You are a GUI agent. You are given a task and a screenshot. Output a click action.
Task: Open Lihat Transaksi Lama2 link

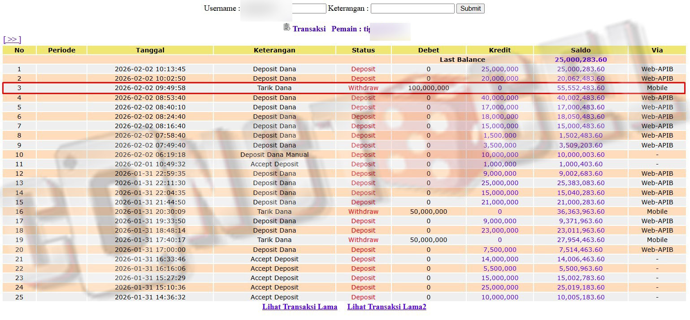[386, 307]
